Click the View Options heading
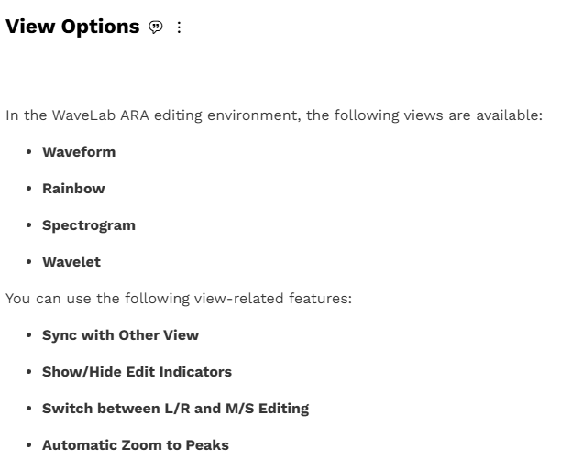583x470 pixels. coord(72,27)
